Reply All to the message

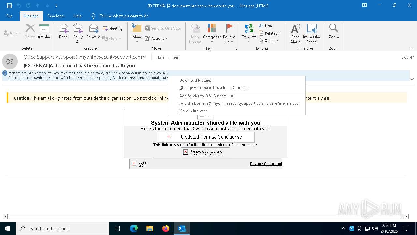click(x=78, y=33)
